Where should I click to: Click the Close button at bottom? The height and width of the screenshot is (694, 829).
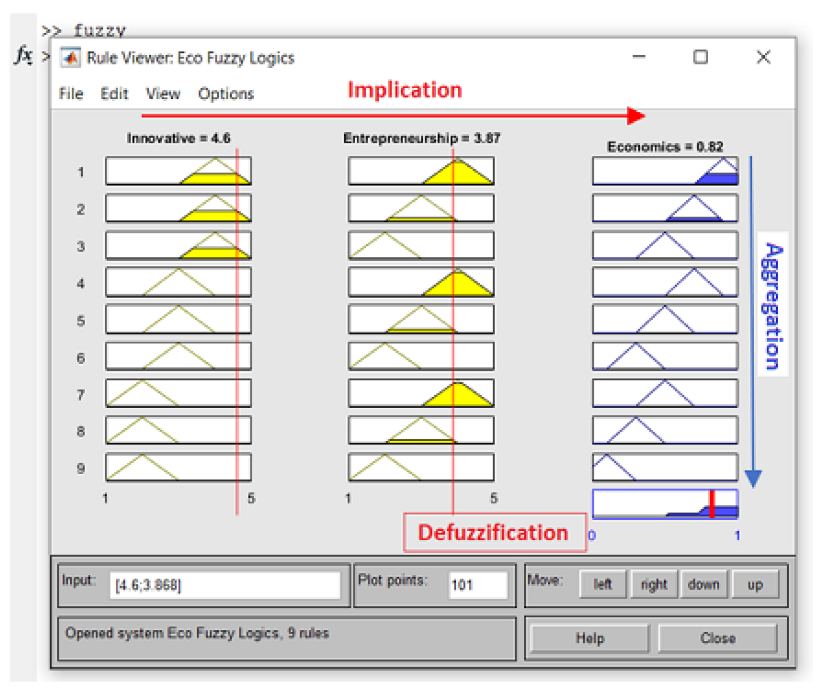717,638
